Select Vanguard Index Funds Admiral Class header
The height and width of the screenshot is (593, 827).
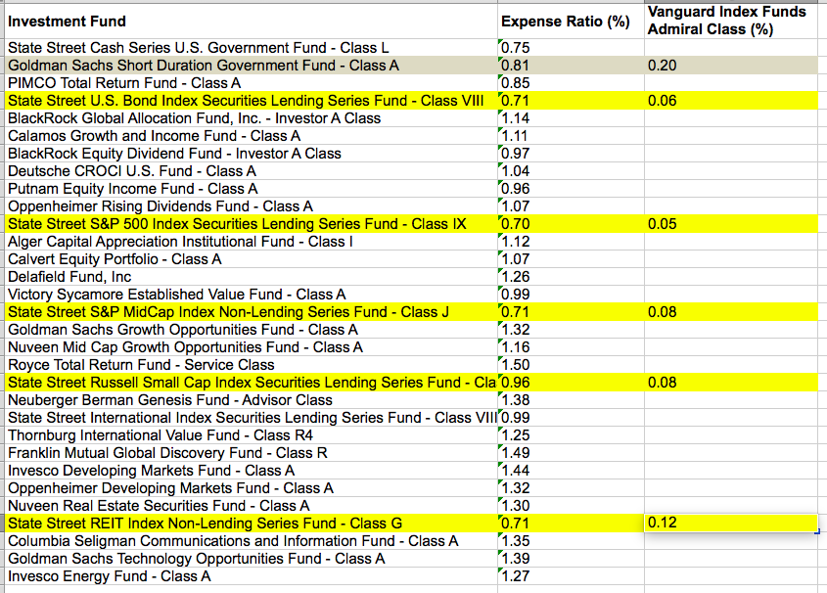[731, 22]
